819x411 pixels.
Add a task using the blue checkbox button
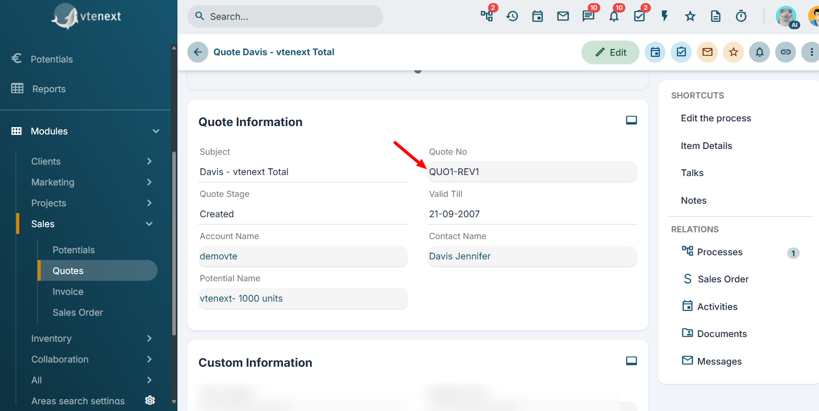pyautogui.click(x=681, y=52)
